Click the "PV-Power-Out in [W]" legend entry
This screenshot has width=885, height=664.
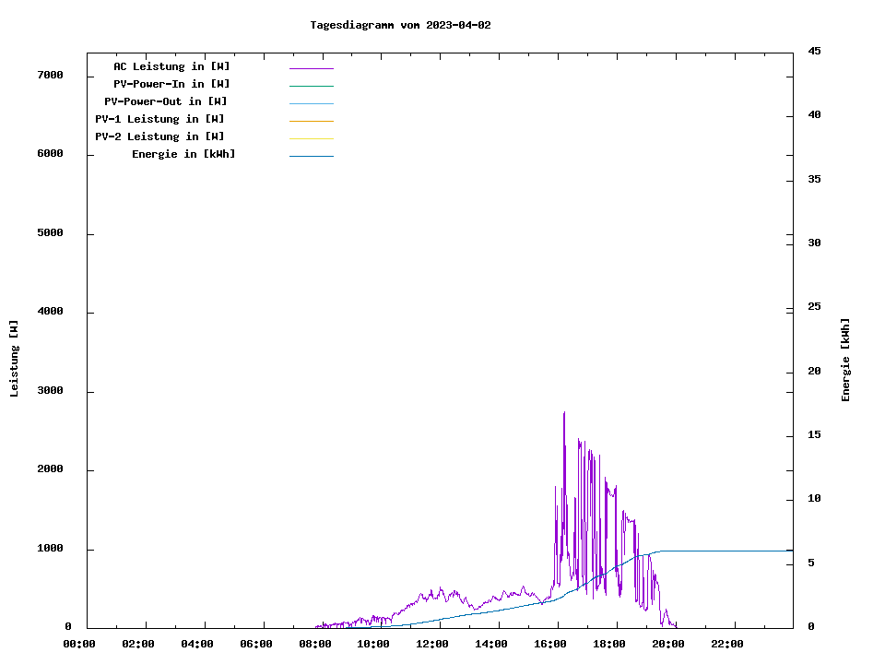tap(166, 101)
